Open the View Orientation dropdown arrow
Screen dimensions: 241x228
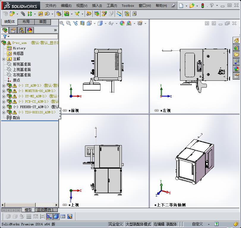(x=94, y=23)
